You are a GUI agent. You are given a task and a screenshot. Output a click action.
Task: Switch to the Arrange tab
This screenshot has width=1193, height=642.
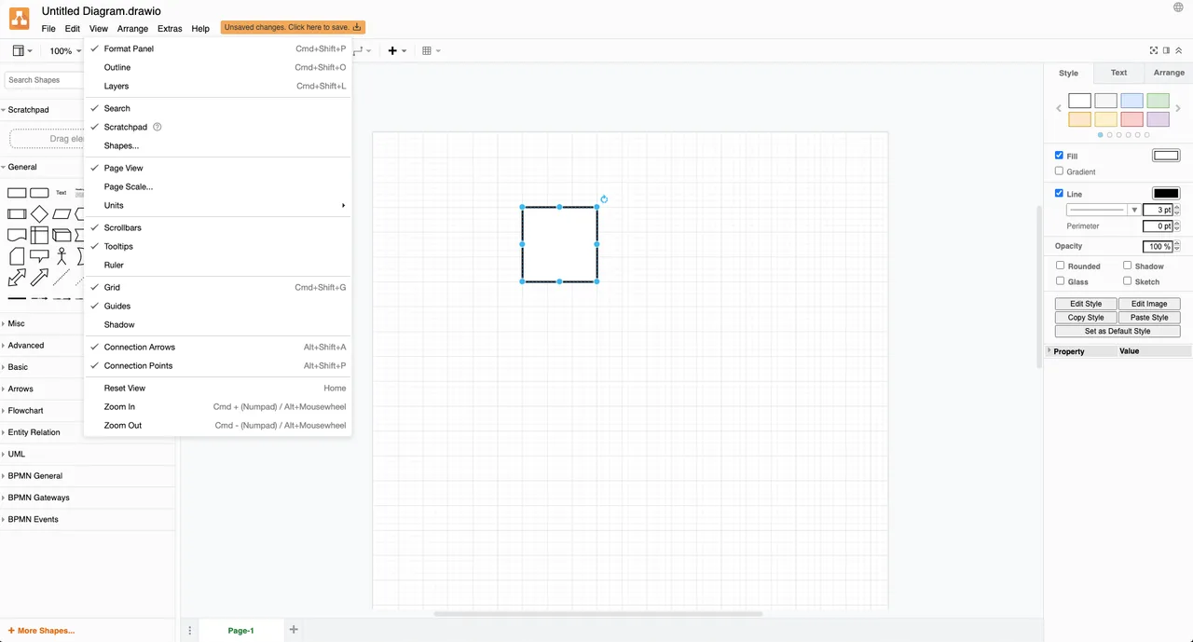pos(1168,73)
